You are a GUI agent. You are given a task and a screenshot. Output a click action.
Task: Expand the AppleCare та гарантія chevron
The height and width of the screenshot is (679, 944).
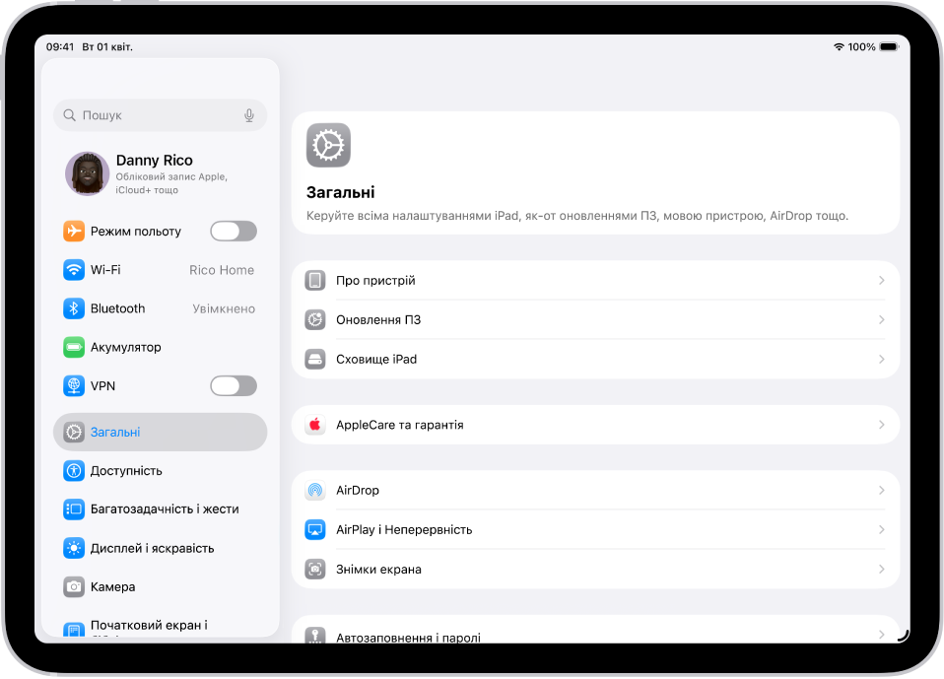tap(881, 425)
